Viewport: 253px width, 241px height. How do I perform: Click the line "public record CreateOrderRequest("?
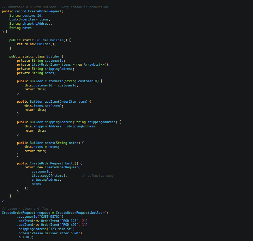point(32,11)
